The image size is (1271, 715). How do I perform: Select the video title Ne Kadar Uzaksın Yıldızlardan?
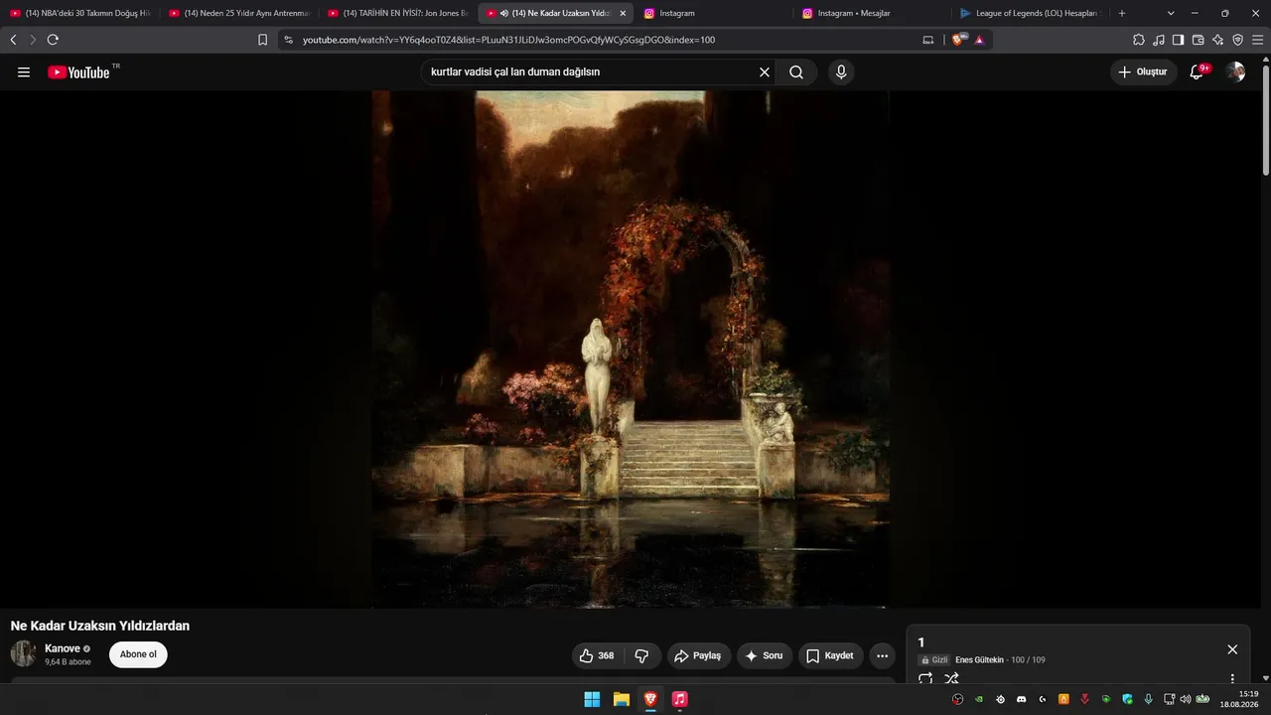(x=100, y=626)
